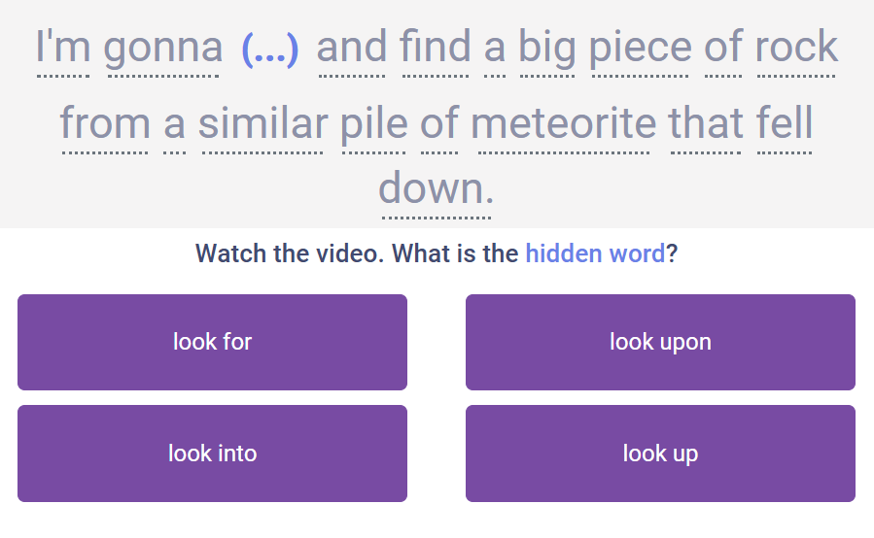The height and width of the screenshot is (538, 874).
Task: Click the word "rock" in the sentence
Action: click(x=795, y=48)
